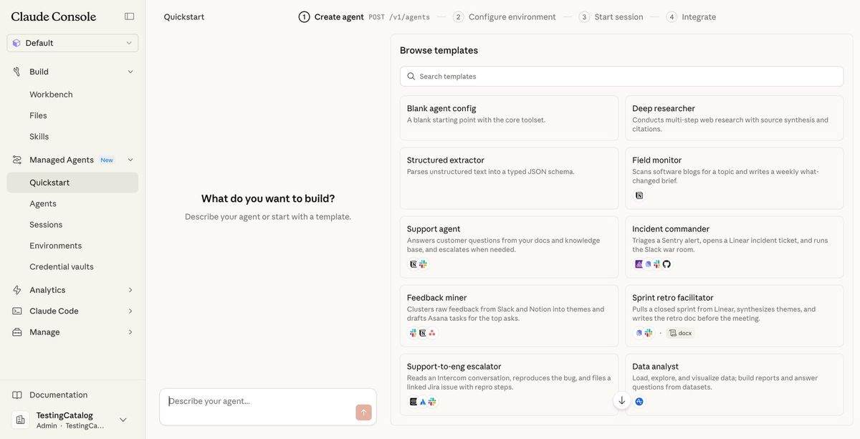Click the Notion icon on Support agent card
The image size is (860, 439).
[x=411, y=263]
